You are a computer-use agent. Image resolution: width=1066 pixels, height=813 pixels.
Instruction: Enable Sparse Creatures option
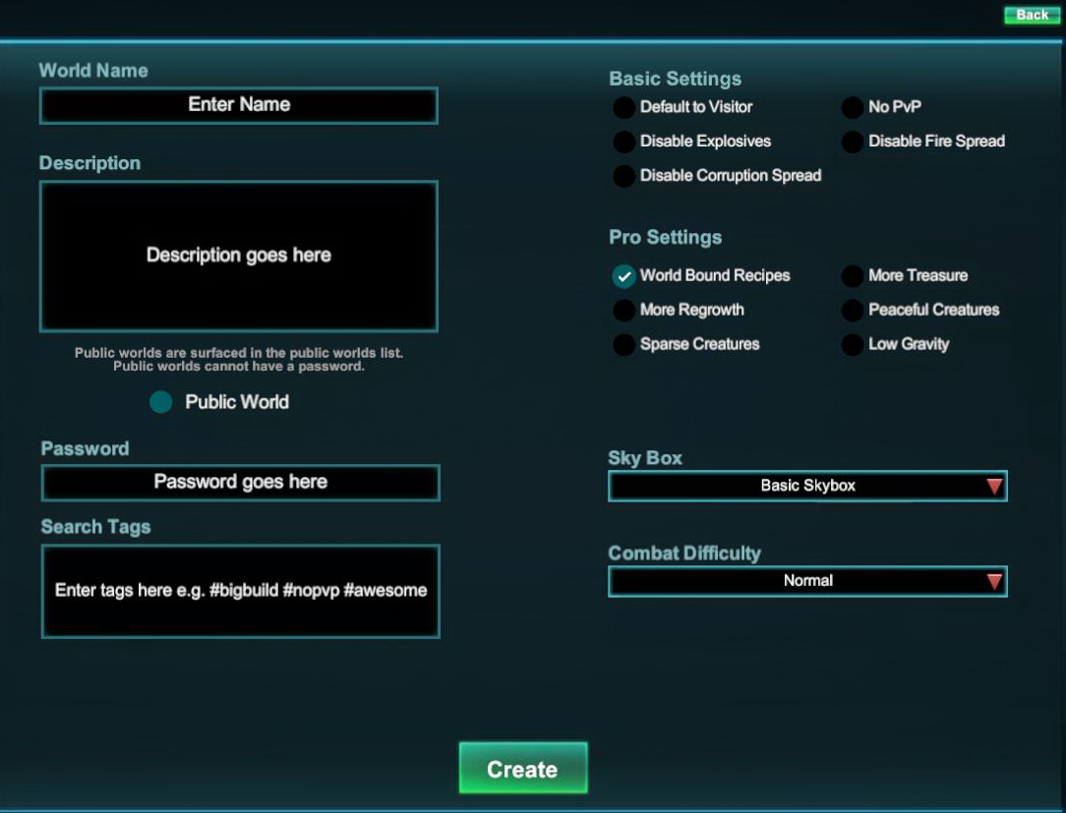624,345
